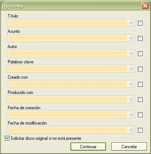Toggle the Fecha de modificación checkbox
Screen dimensions: 151x154
(x=140, y=130)
